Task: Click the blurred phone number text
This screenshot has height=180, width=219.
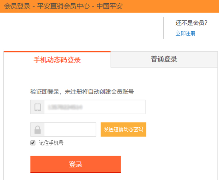Action: tap(65, 107)
